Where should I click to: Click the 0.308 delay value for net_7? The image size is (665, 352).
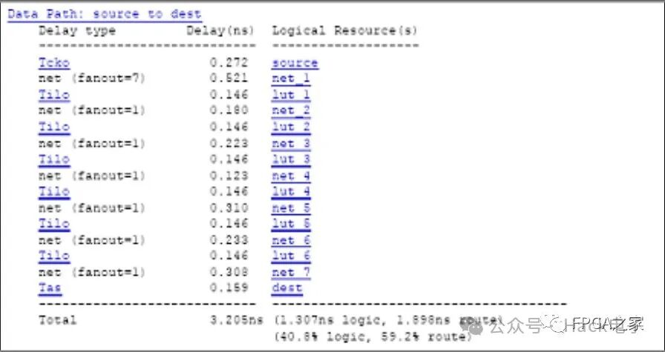pyautogui.click(x=229, y=273)
